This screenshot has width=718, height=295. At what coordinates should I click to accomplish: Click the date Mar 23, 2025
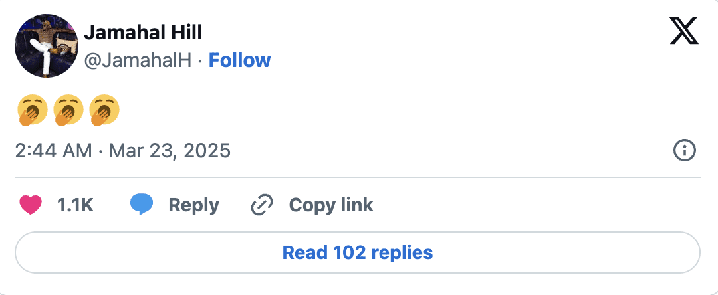coord(170,150)
